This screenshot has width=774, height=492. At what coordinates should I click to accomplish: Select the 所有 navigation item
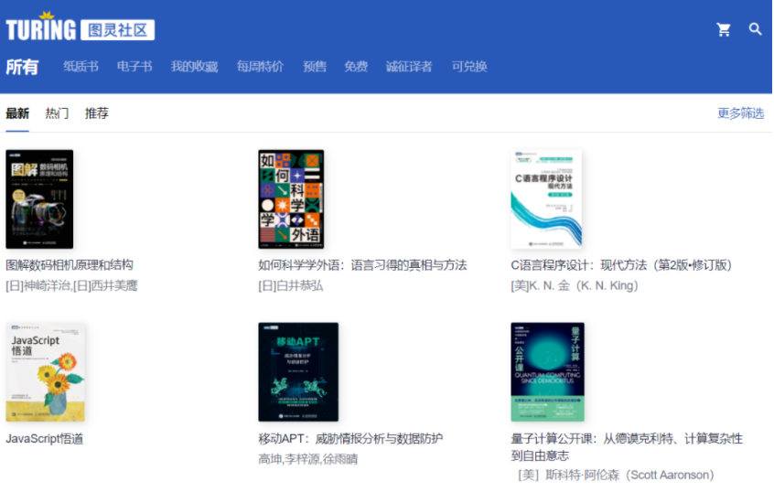(22, 67)
